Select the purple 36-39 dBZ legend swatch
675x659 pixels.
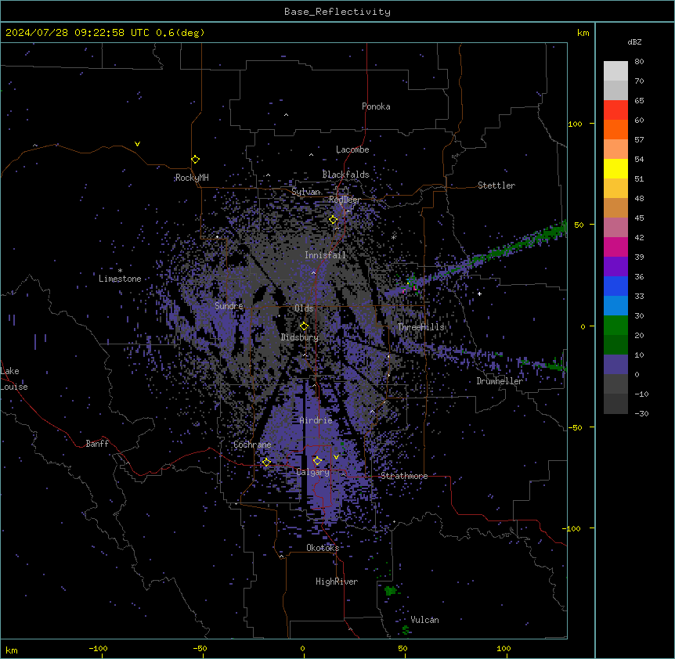[x=615, y=267]
